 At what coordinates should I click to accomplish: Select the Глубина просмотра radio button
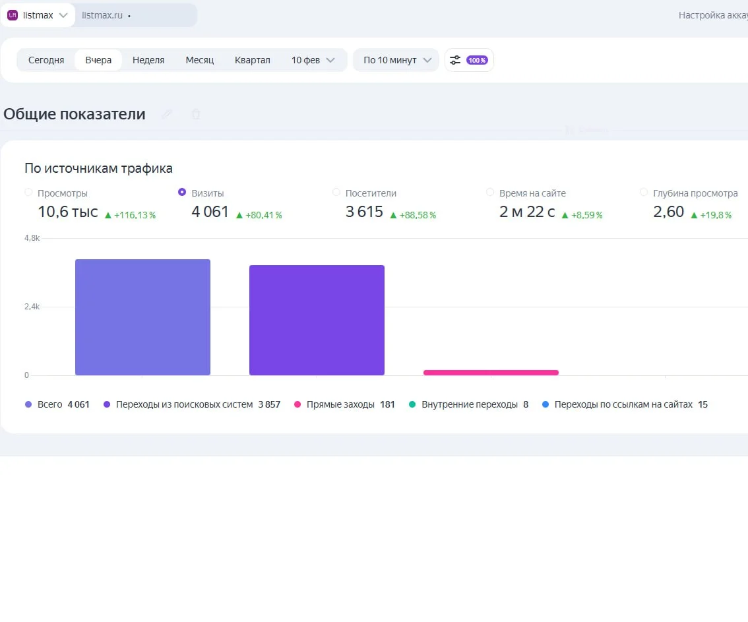(x=644, y=193)
